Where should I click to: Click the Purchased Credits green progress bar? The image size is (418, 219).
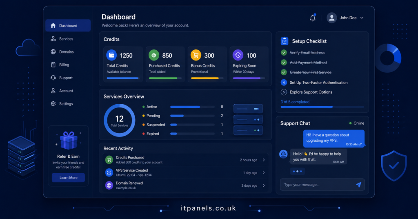point(165,78)
